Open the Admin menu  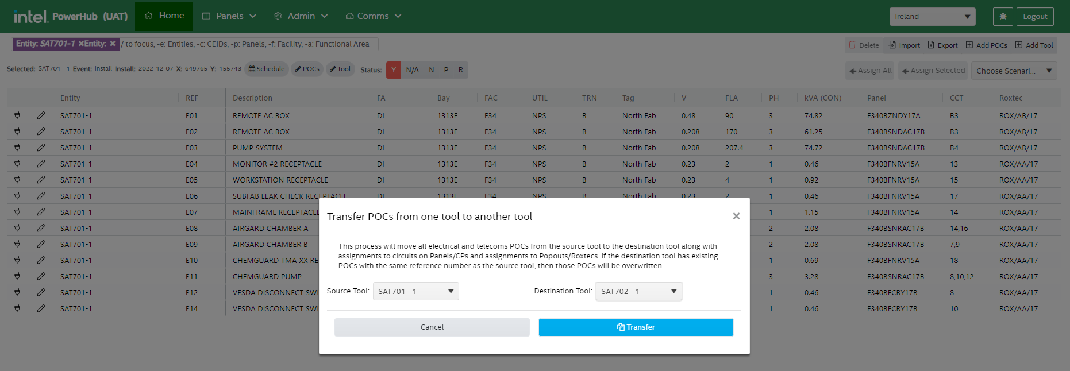tap(301, 16)
